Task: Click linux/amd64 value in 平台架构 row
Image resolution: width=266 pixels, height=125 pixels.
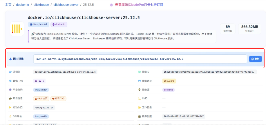Action: tap(41, 90)
